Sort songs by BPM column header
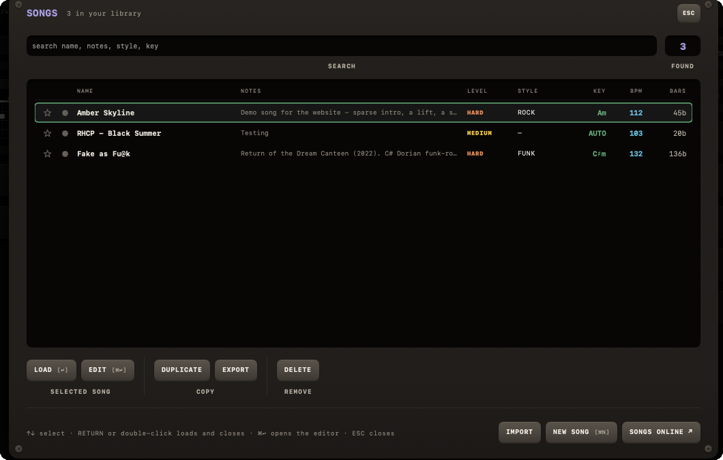The image size is (723, 460). pyautogui.click(x=636, y=91)
